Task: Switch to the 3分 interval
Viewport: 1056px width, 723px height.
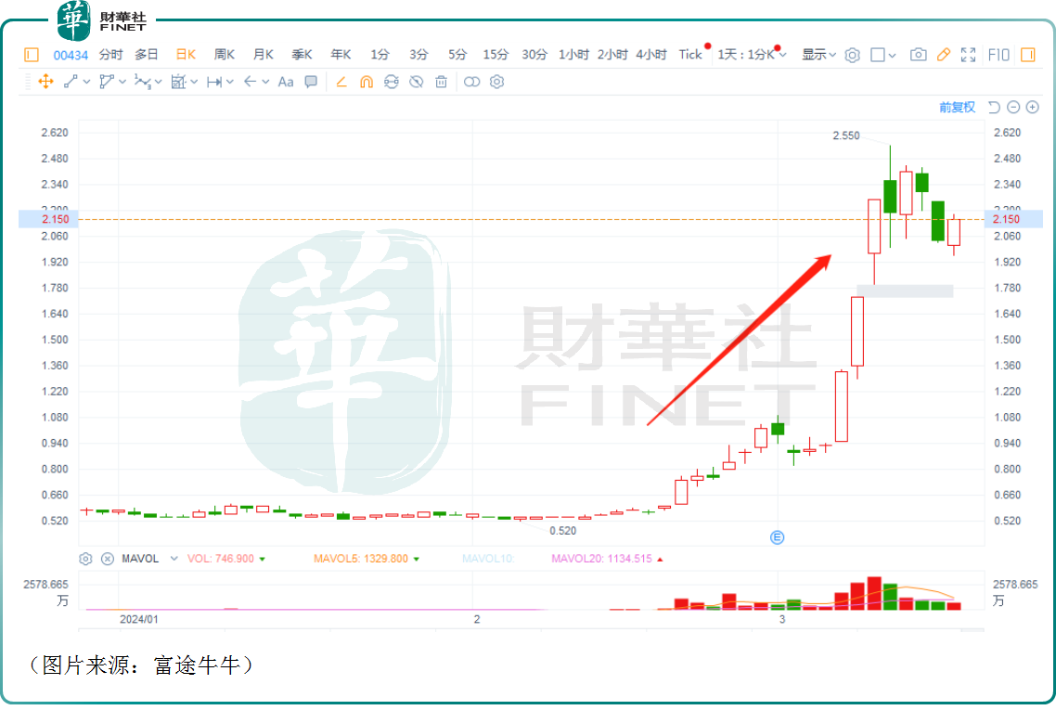Action: [x=419, y=55]
